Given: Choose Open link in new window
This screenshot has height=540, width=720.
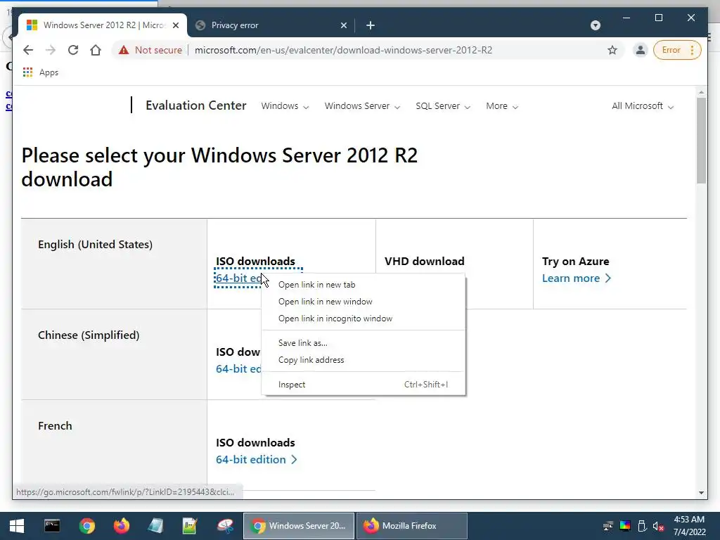Looking at the screenshot, I should pos(364,302).
